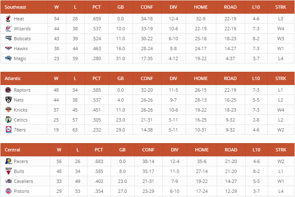295x197 pixels.
Task: Sort Central table by HOME column
Action: click(x=202, y=150)
